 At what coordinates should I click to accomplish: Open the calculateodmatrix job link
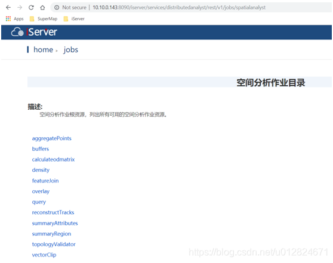point(53,159)
